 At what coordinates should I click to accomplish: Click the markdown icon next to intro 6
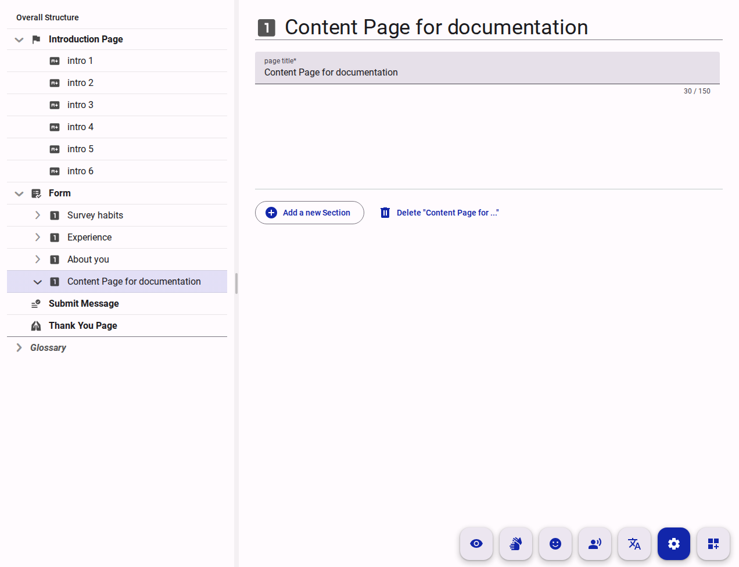(55, 171)
